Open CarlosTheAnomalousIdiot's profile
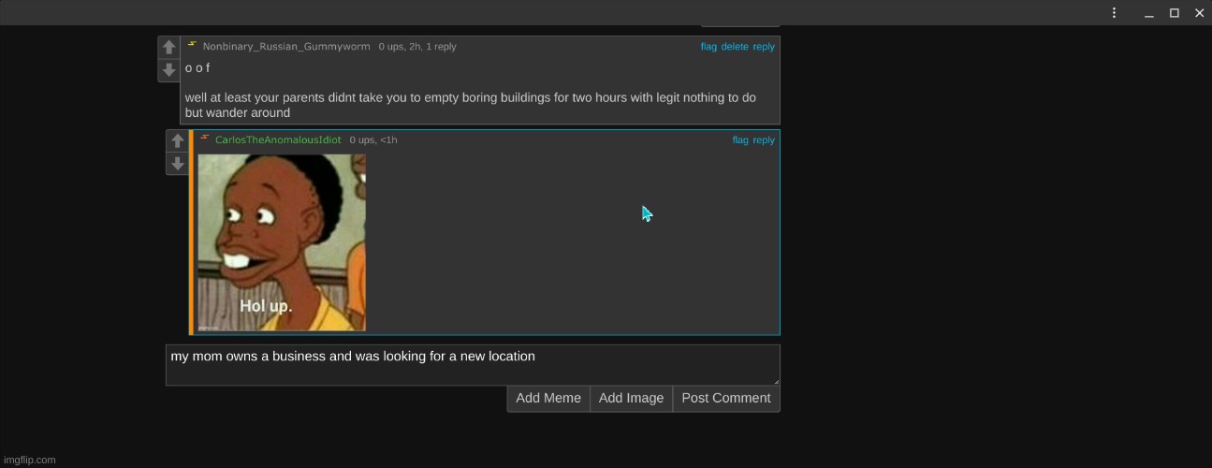 coord(278,140)
